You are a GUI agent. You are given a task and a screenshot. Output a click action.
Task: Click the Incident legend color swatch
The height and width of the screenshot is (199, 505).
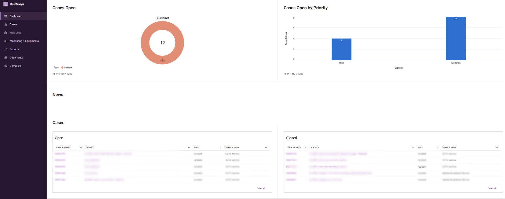click(62, 68)
